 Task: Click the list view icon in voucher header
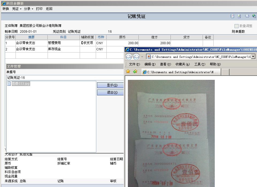tap(247, 16)
